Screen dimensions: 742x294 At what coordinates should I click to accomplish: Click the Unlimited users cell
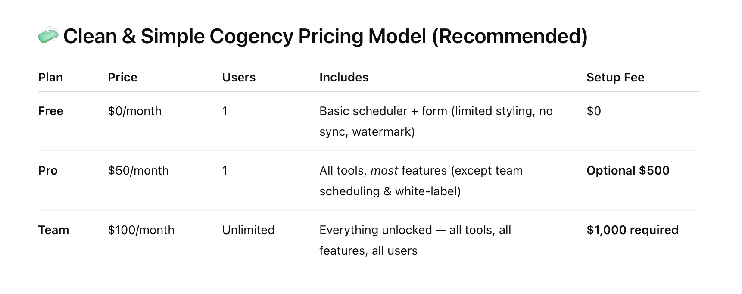248,230
